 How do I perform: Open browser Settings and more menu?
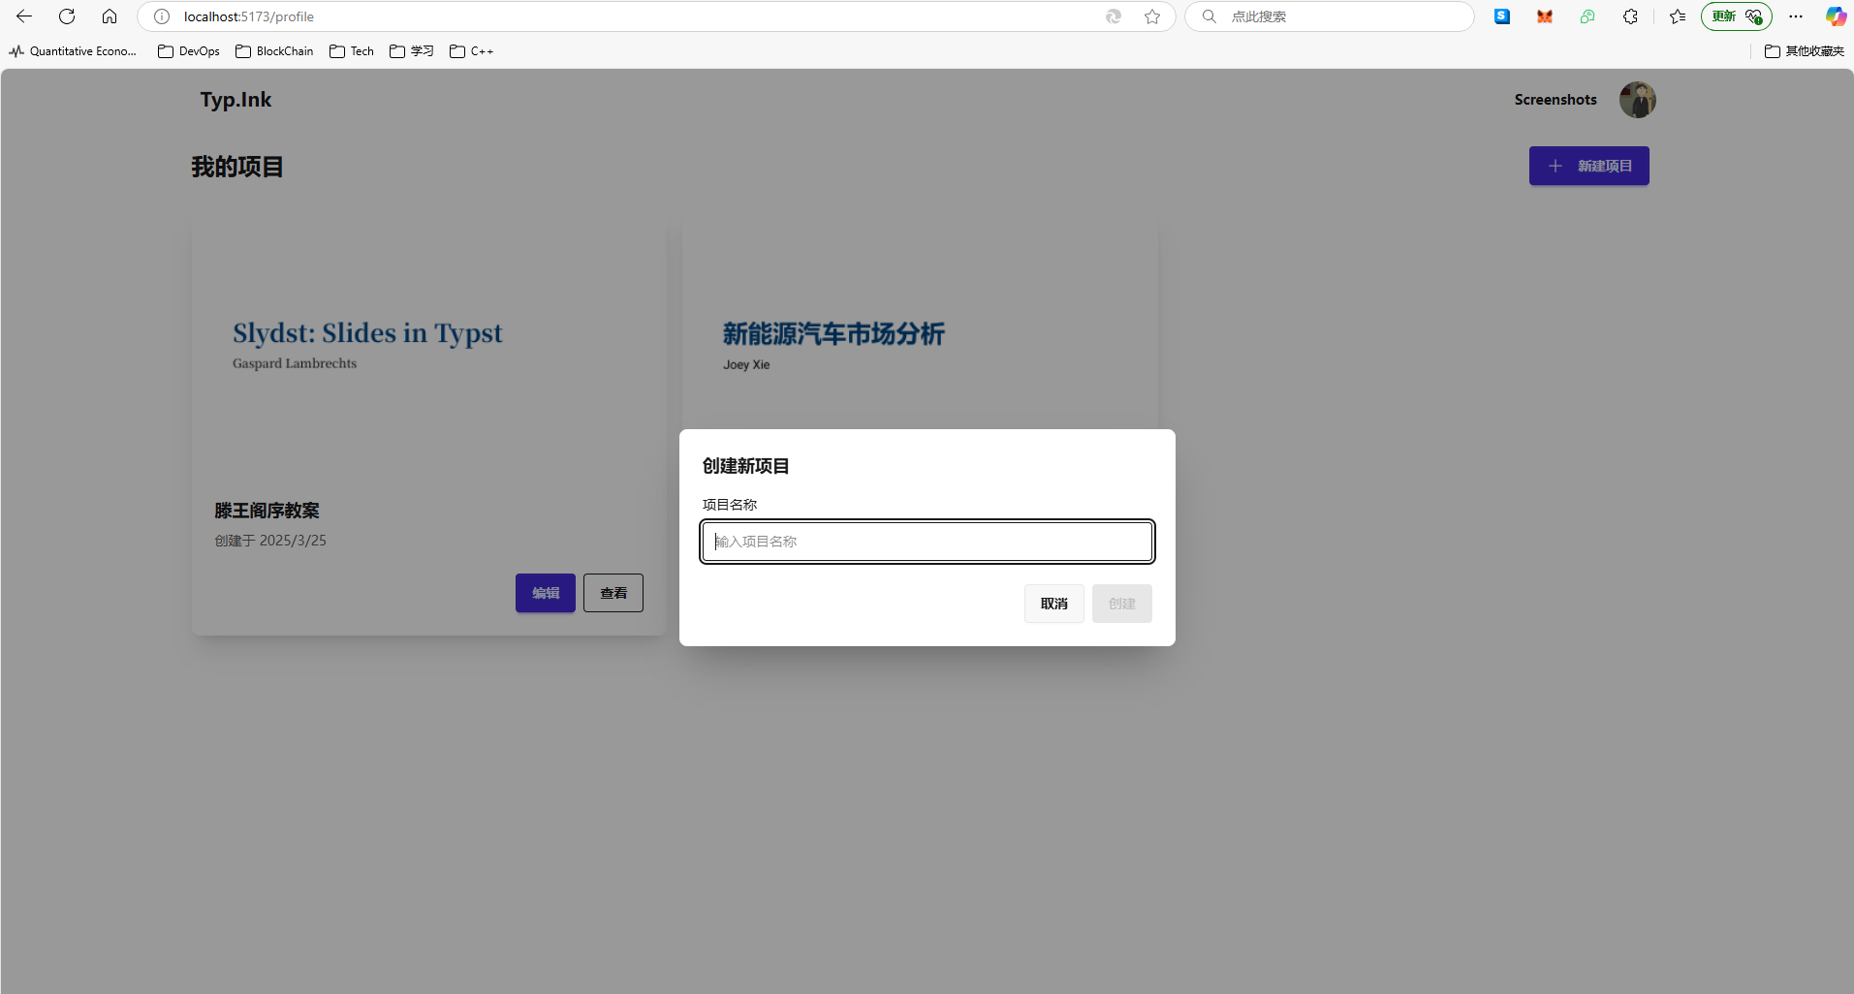(x=1796, y=16)
